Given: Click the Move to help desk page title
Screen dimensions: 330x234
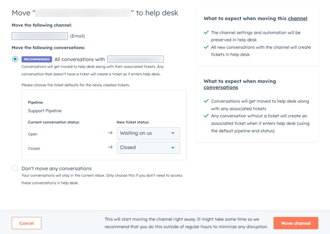Looking at the screenshot, I should click(x=95, y=13).
